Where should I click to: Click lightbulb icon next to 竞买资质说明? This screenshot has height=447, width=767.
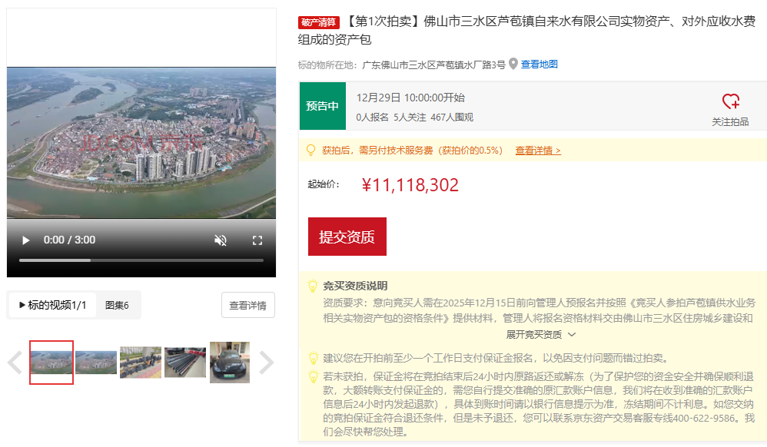[313, 286]
